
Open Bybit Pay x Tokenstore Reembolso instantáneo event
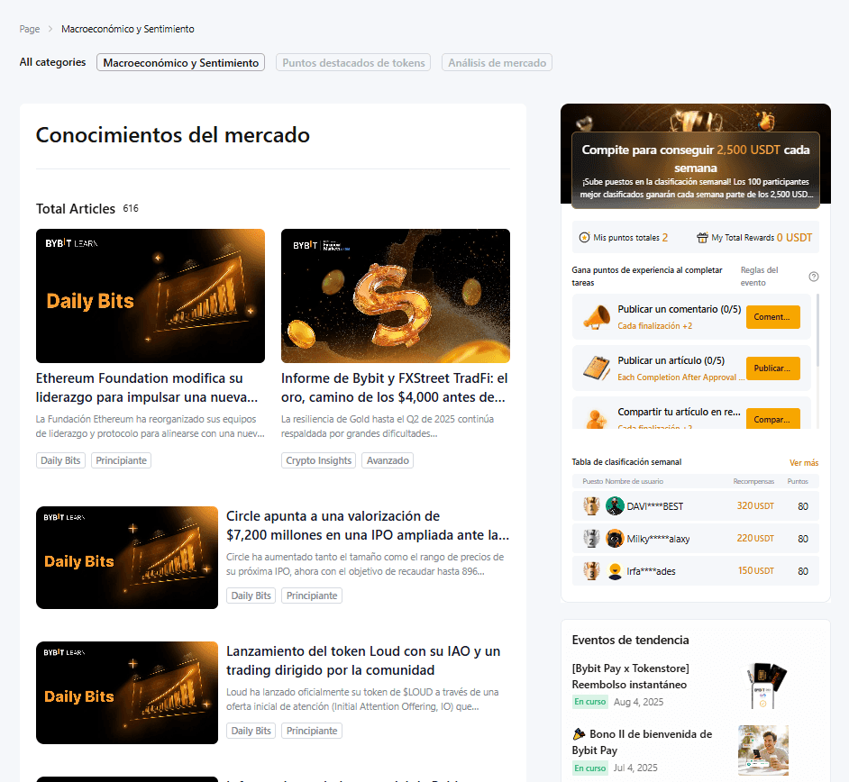click(630, 677)
